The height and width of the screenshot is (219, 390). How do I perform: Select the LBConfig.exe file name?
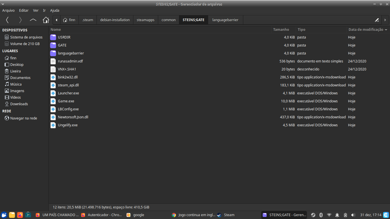click(x=68, y=109)
